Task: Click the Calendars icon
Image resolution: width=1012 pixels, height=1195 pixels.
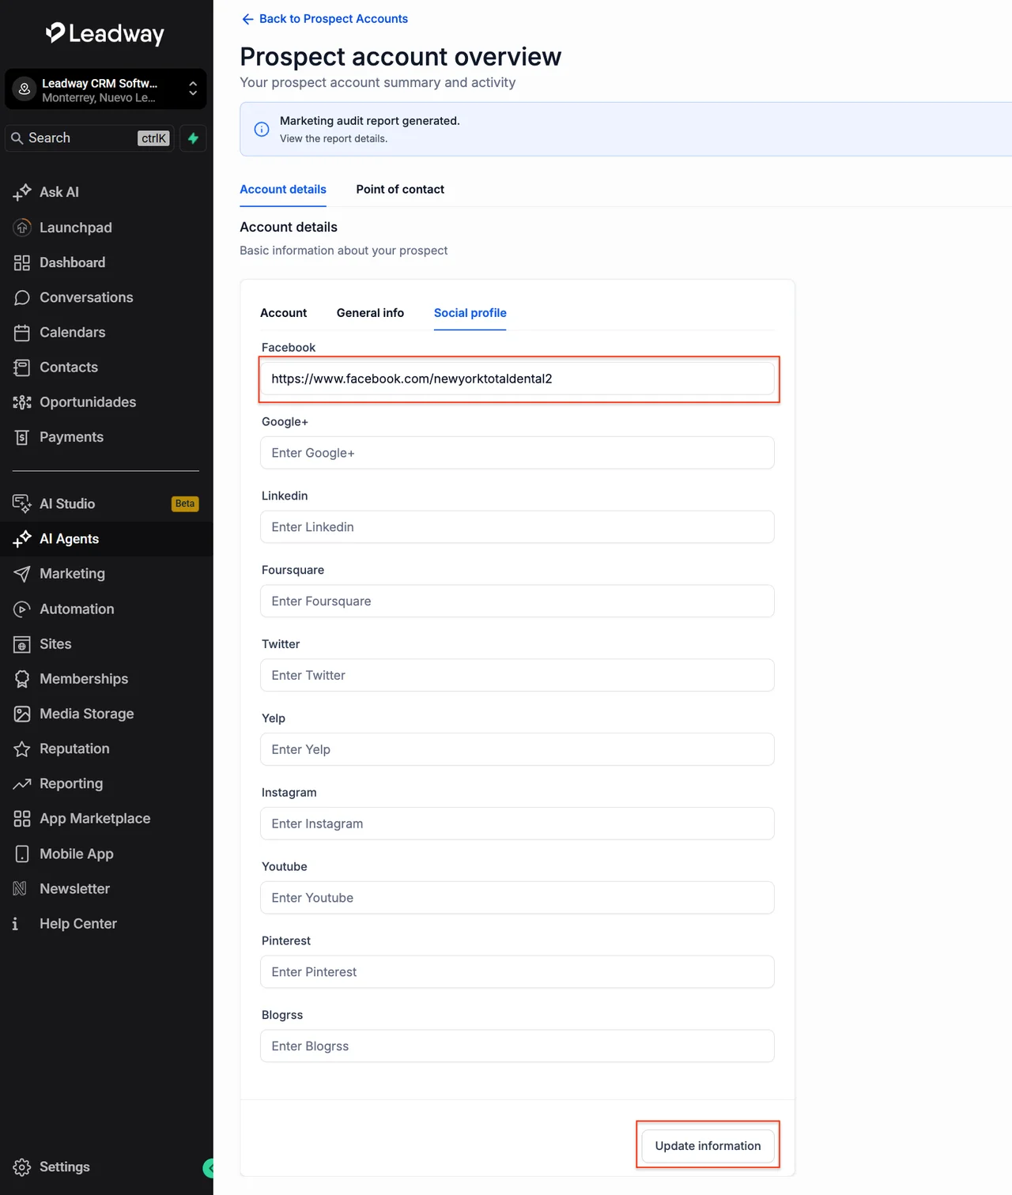Action: tap(22, 333)
